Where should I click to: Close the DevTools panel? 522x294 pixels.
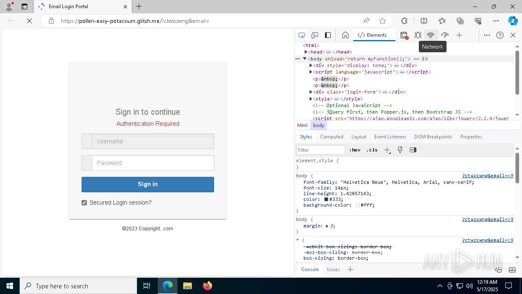coord(513,35)
